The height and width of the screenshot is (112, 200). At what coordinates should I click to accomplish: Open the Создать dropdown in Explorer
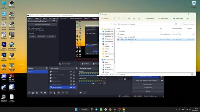(x=105, y=19)
